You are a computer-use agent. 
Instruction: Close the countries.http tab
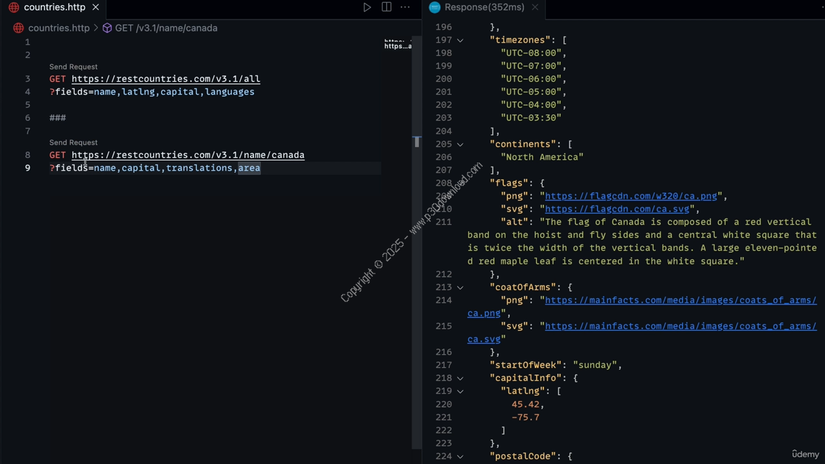[x=95, y=7]
